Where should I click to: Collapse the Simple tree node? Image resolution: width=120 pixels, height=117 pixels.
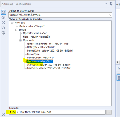[x=16, y=30]
